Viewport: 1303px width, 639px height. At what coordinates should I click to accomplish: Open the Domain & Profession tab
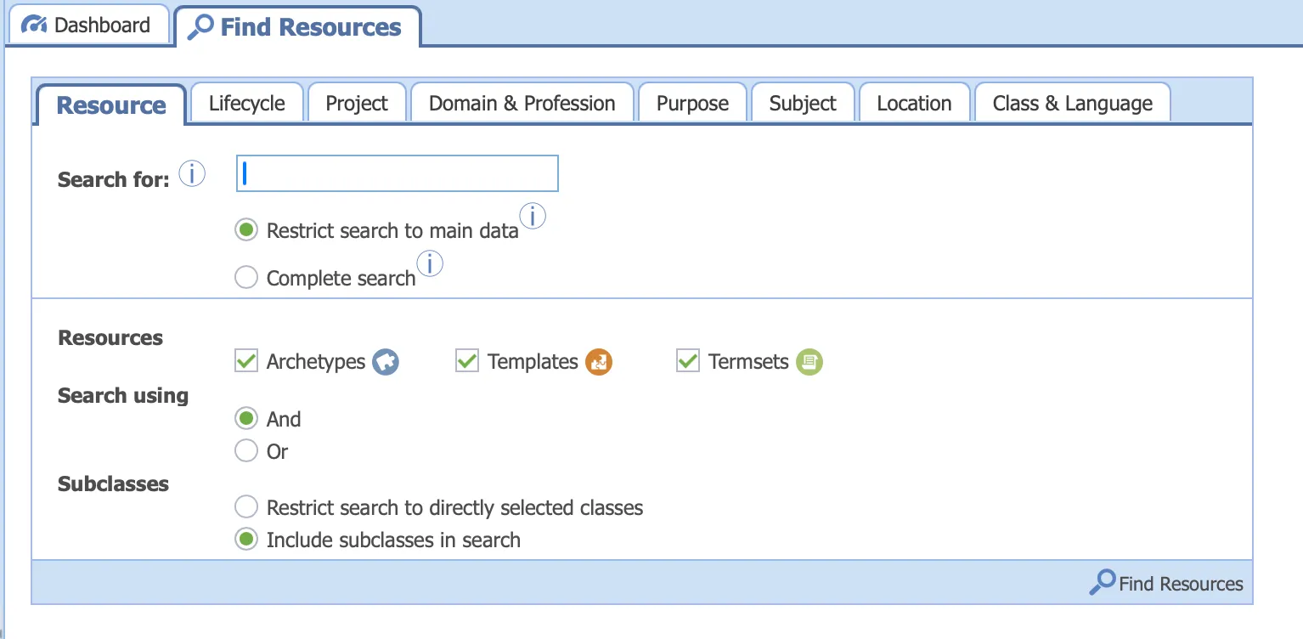(521, 103)
